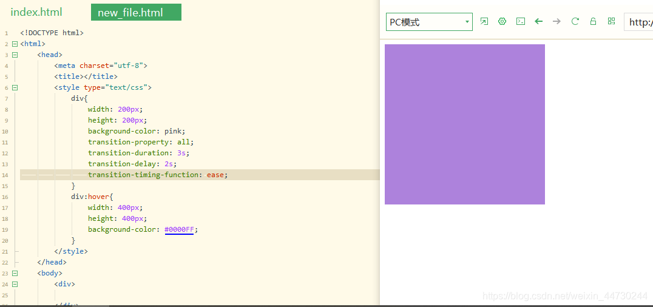Click the </style> closing tag
The height and width of the screenshot is (307, 653).
point(71,251)
